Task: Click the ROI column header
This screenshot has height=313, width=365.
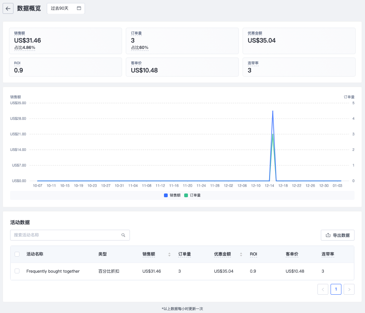Action: pos(253,254)
